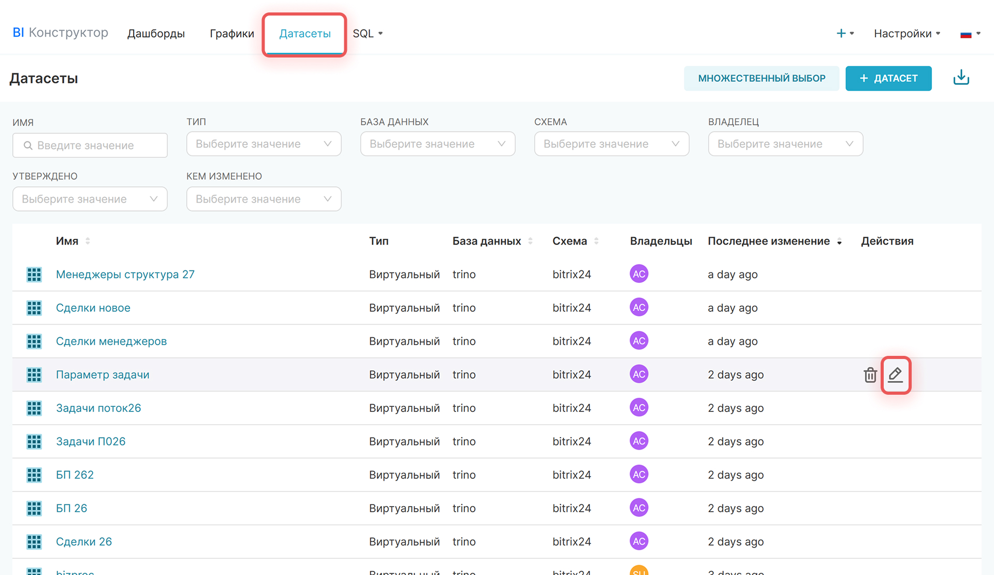
Task: Switch to the Дашборды tab
Action: pos(156,34)
